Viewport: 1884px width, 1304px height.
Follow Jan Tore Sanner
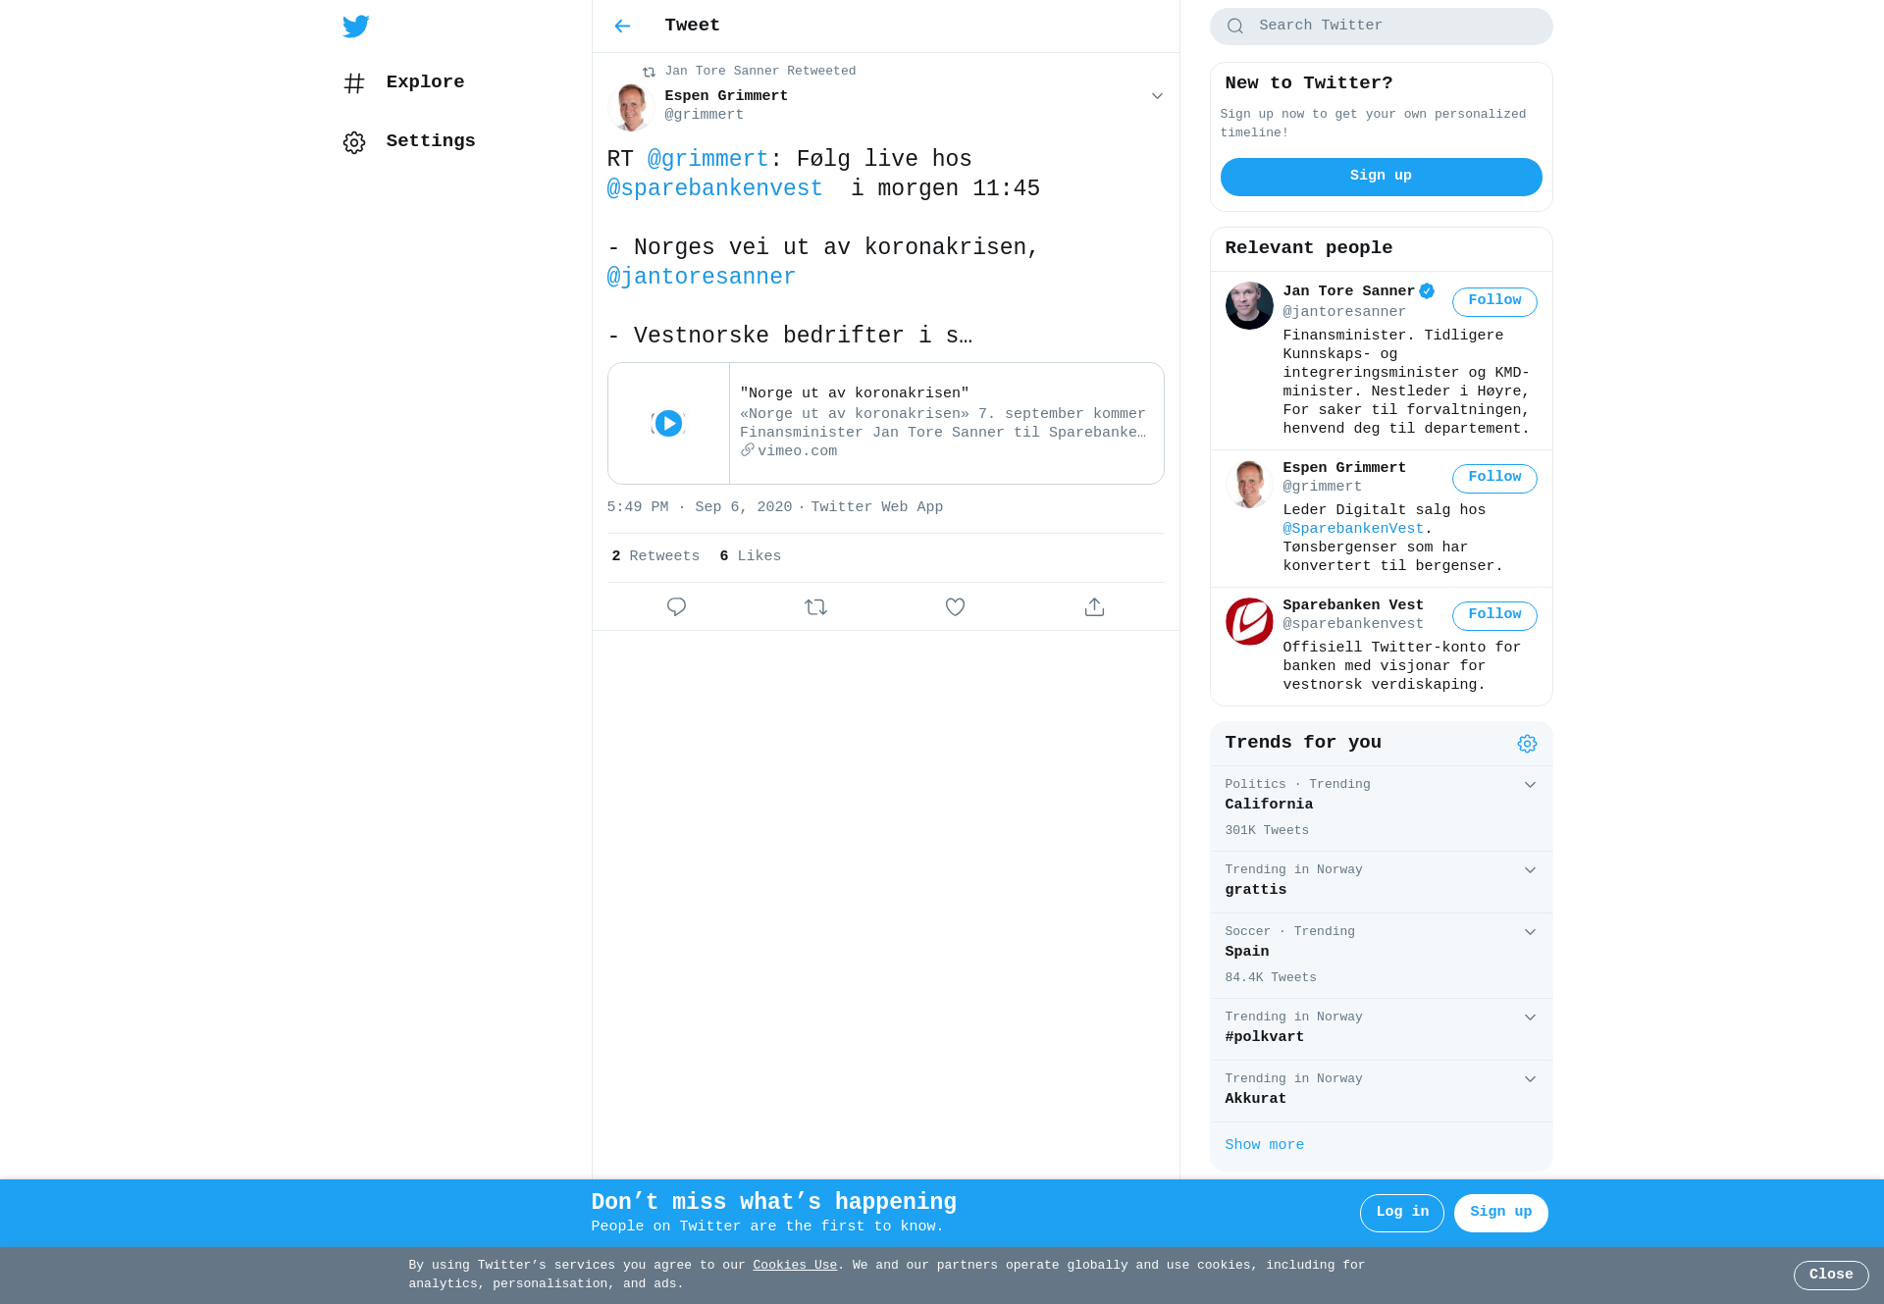[x=1494, y=301]
